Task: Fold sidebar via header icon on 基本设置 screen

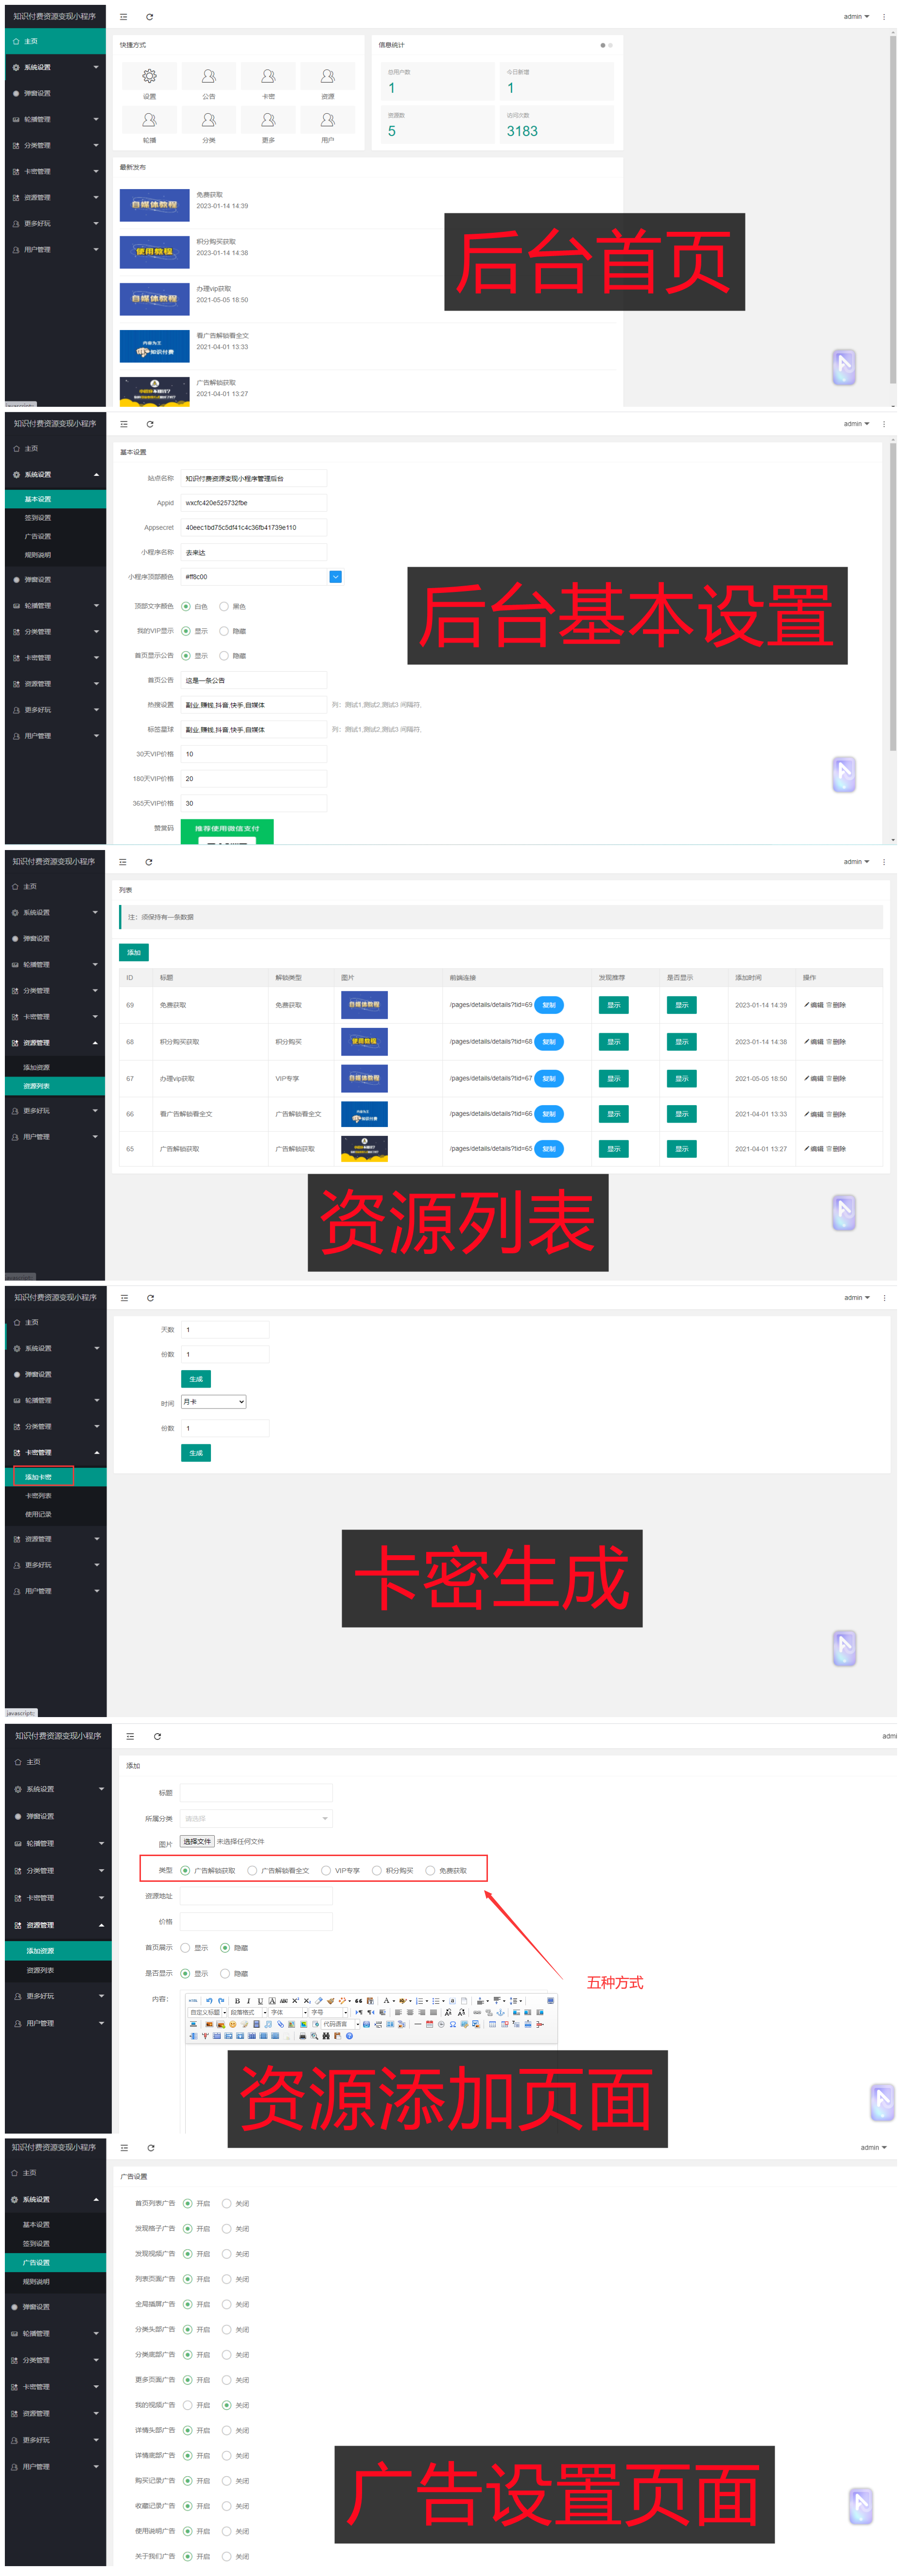Action: [x=124, y=424]
